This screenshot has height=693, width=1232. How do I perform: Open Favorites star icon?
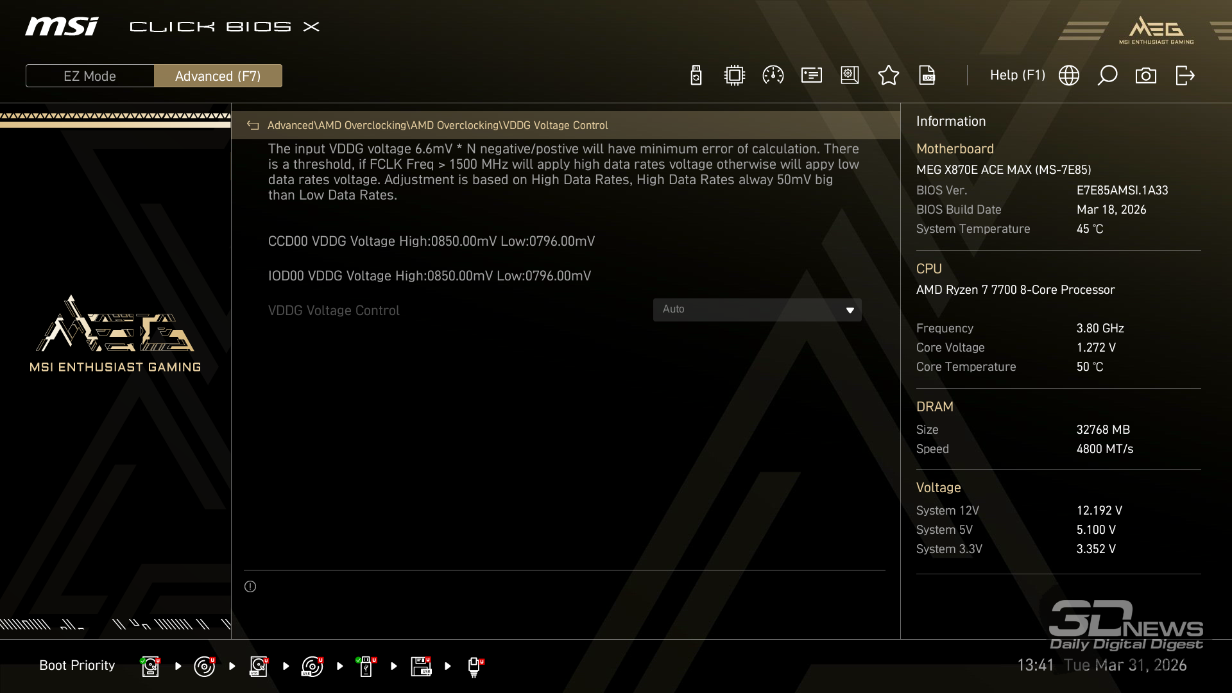click(x=888, y=76)
